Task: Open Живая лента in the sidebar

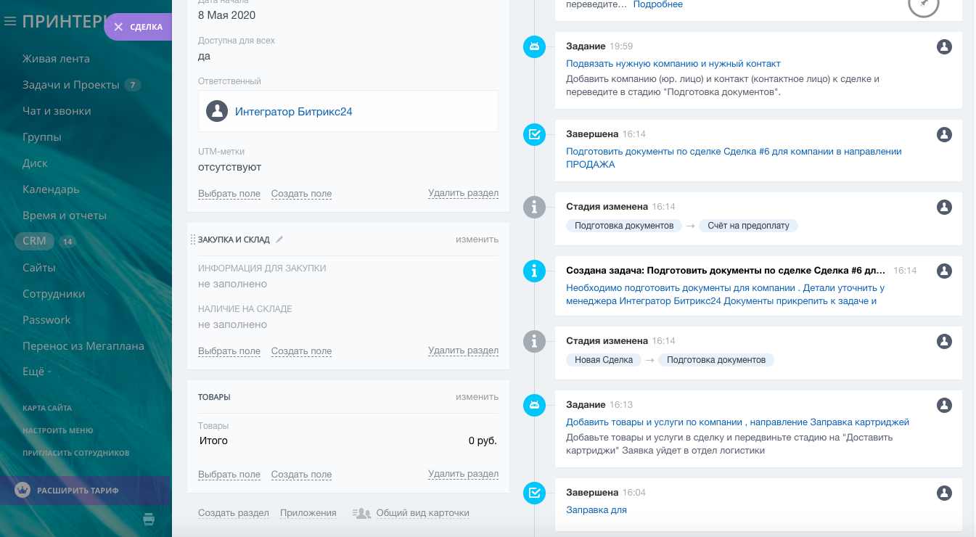Action: [x=56, y=59]
